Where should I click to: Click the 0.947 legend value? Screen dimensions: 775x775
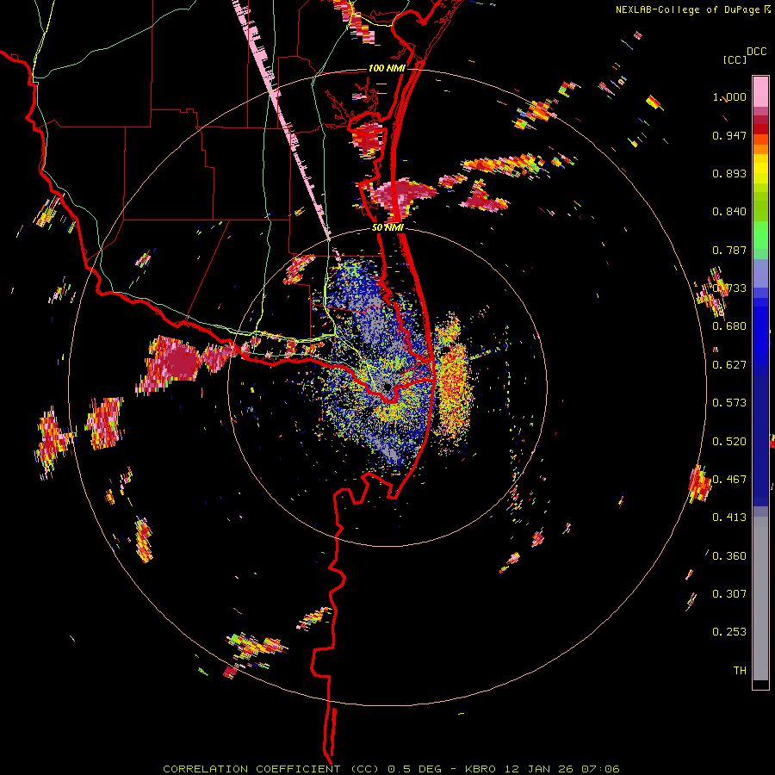click(729, 135)
